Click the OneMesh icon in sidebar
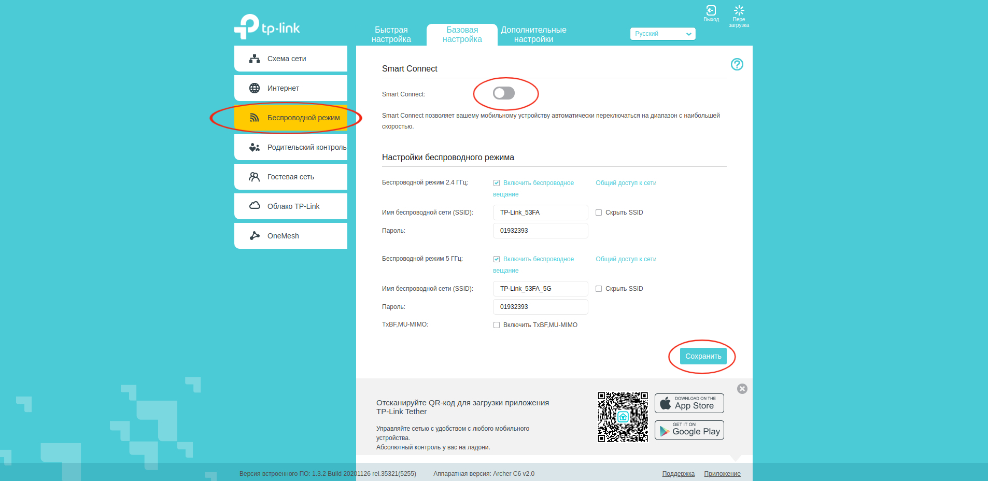988x481 pixels. (255, 236)
